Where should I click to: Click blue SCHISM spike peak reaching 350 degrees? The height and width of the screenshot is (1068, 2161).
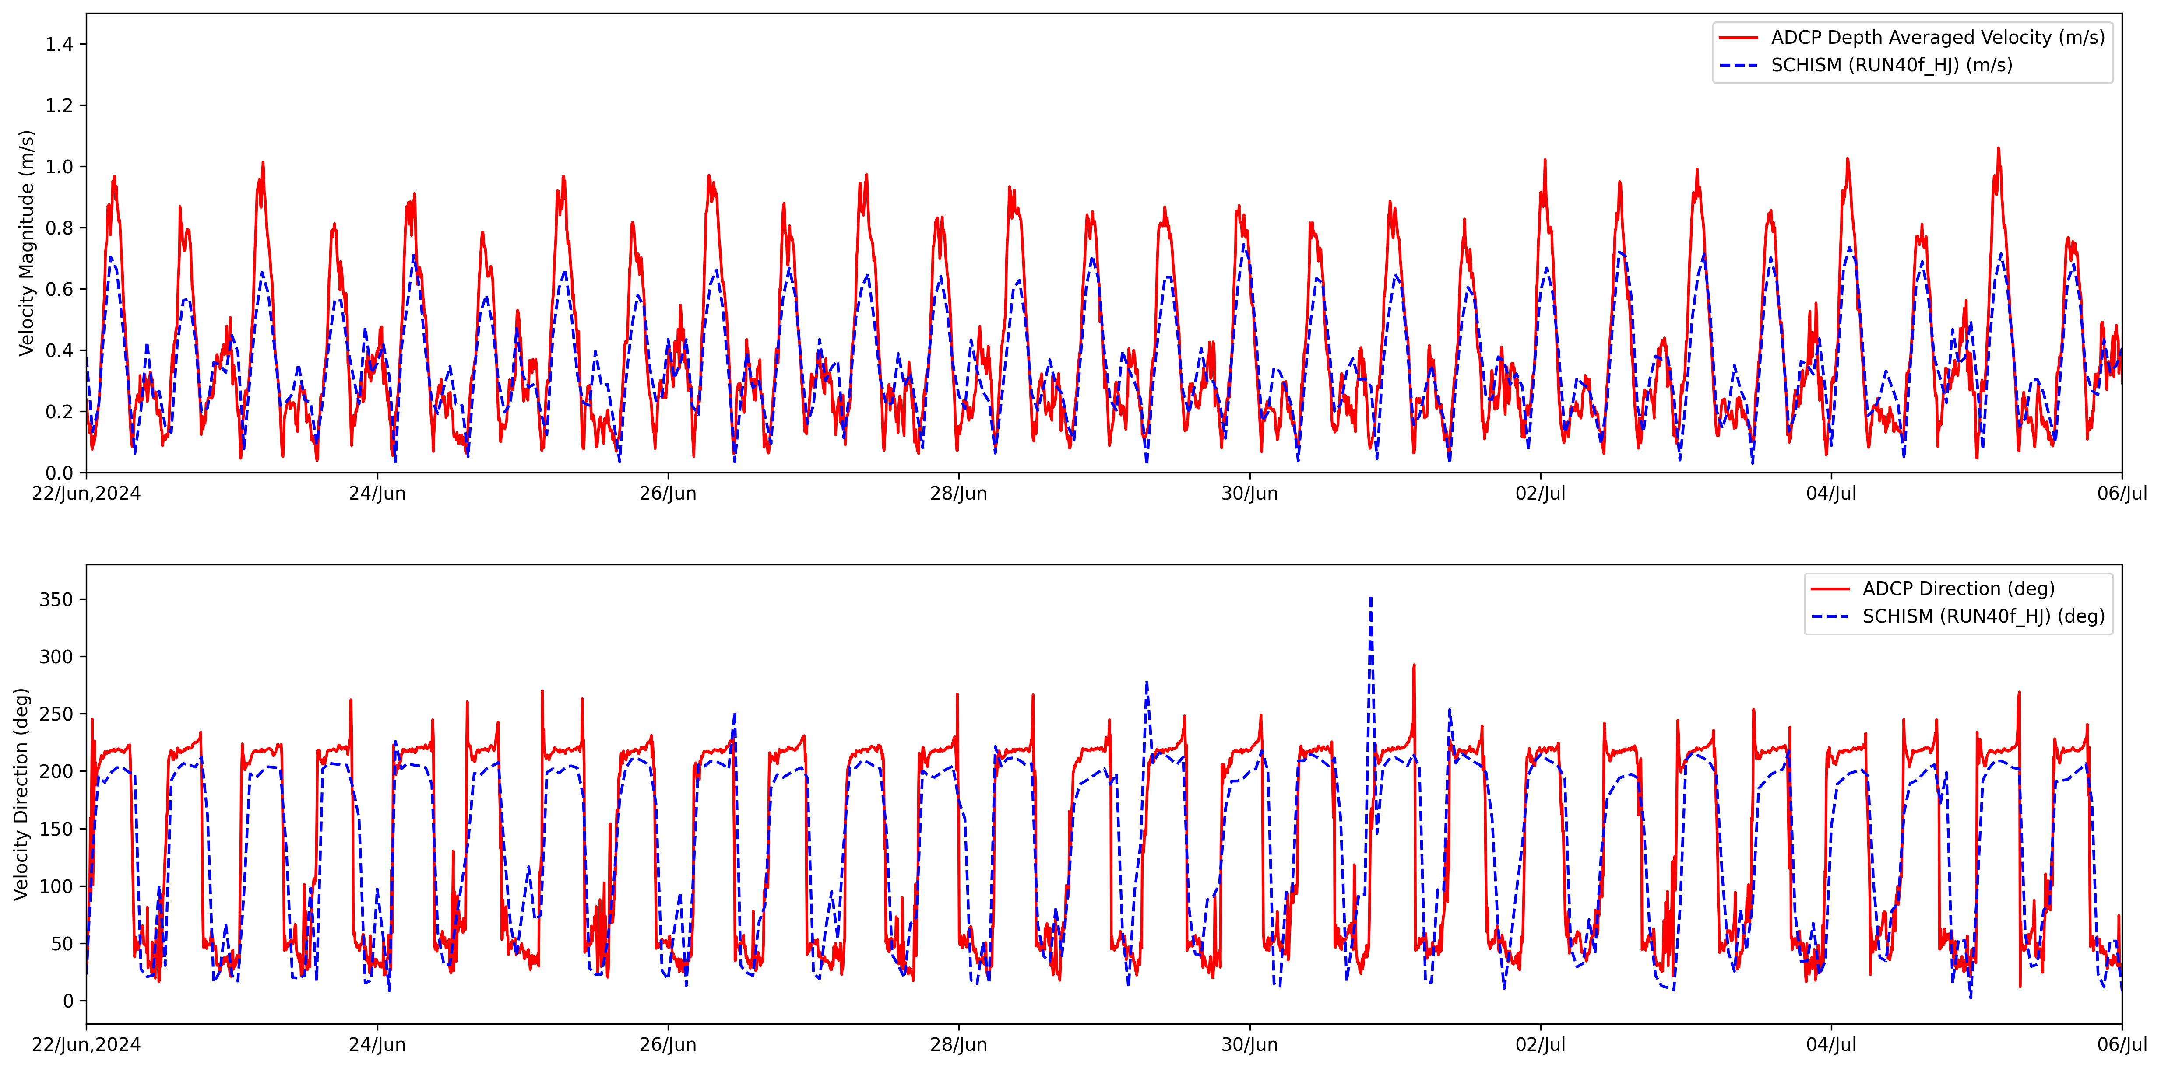1371,599
